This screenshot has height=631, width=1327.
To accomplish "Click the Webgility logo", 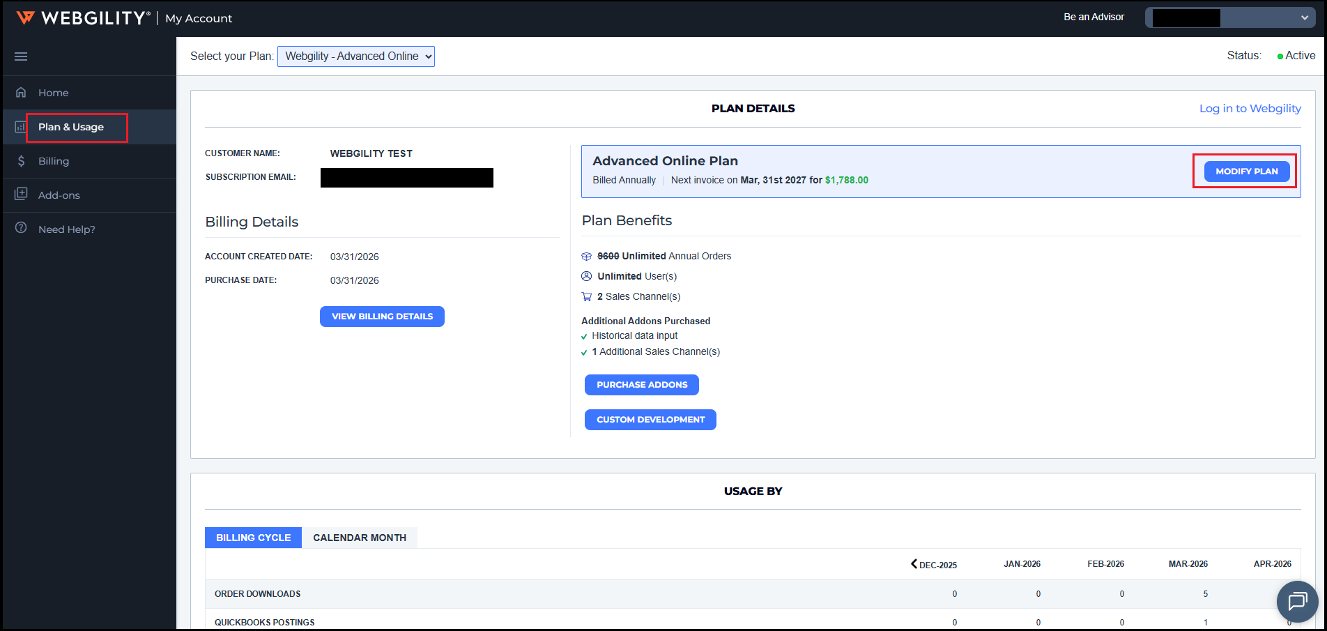I will 83,18.
